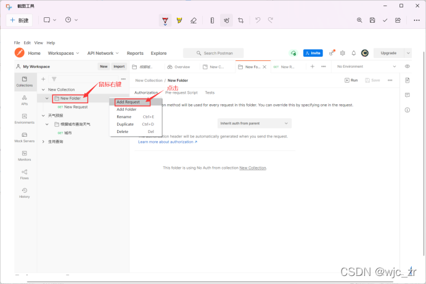Viewport: 426px width, 284px height.
Task: Open the notifications bell
Action: 354,53
